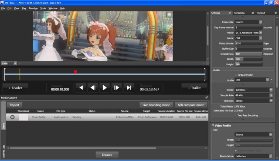Viewport: 279px width, 161px height.
Task: Add a Trailer clip
Action: click(194, 88)
